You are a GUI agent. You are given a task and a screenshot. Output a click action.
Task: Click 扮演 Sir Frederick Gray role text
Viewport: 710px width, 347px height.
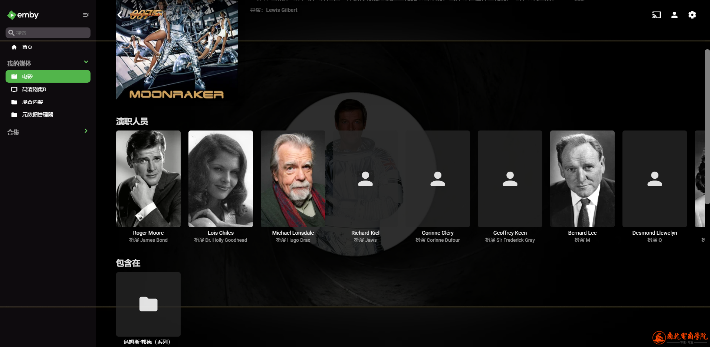coord(510,240)
